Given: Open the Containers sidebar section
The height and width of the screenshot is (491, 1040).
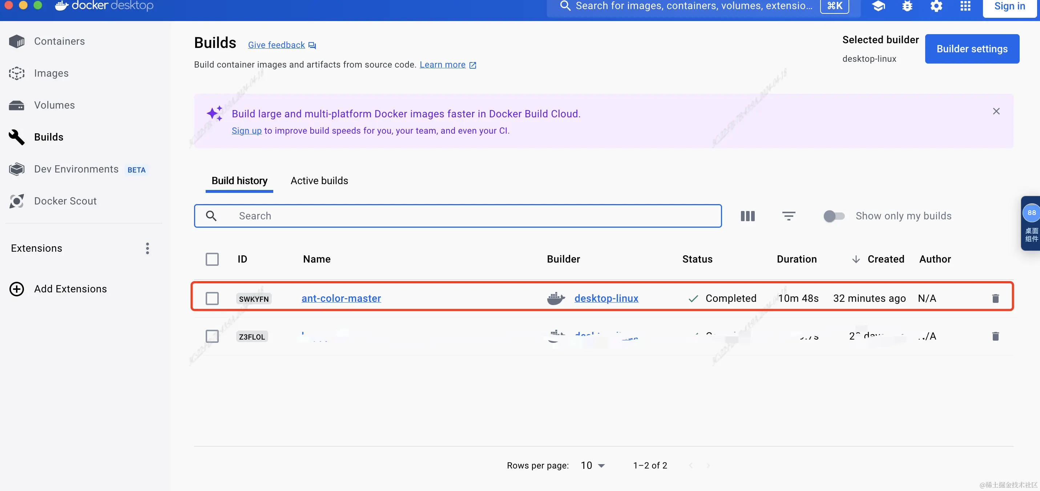Looking at the screenshot, I should (x=59, y=41).
